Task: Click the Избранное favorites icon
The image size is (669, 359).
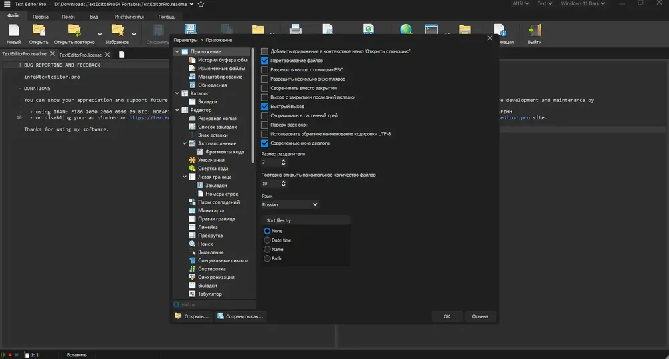Action: [x=117, y=30]
